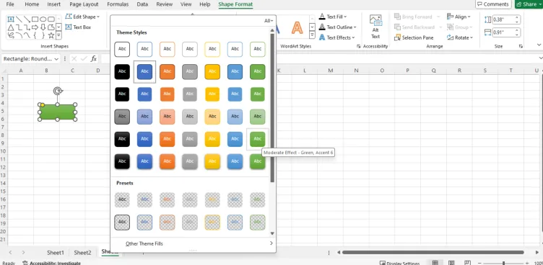Click the Insert Function fx icon

(93, 59)
